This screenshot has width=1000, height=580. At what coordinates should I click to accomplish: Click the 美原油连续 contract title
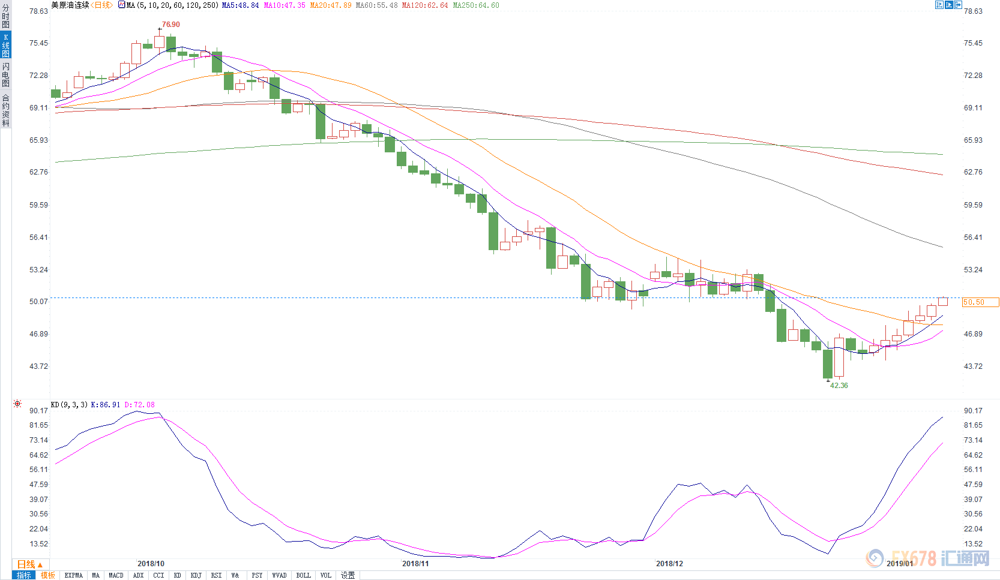click(x=70, y=5)
